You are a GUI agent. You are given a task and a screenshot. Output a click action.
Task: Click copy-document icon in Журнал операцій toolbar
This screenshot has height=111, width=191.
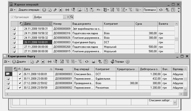pyautogui.click(x=50, y=10)
